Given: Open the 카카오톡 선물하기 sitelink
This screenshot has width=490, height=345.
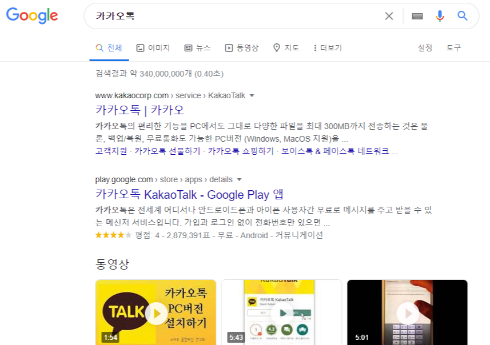Looking at the screenshot, I should 167,151.
